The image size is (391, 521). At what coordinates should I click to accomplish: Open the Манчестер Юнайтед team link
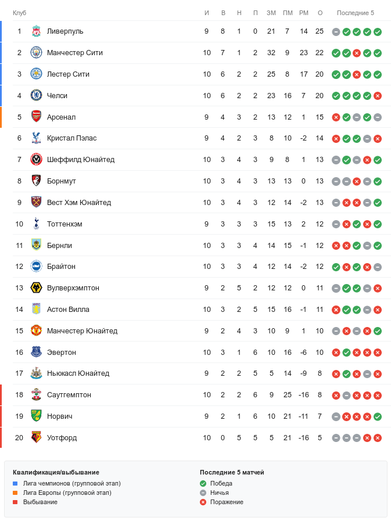coord(82,331)
